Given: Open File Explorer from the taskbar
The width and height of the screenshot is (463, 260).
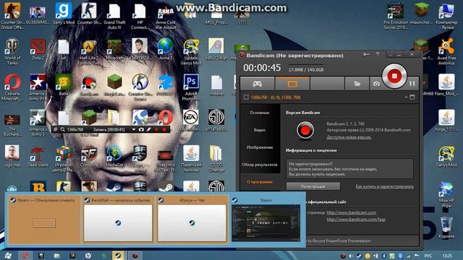Looking at the screenshot, I should pos(56,255).
